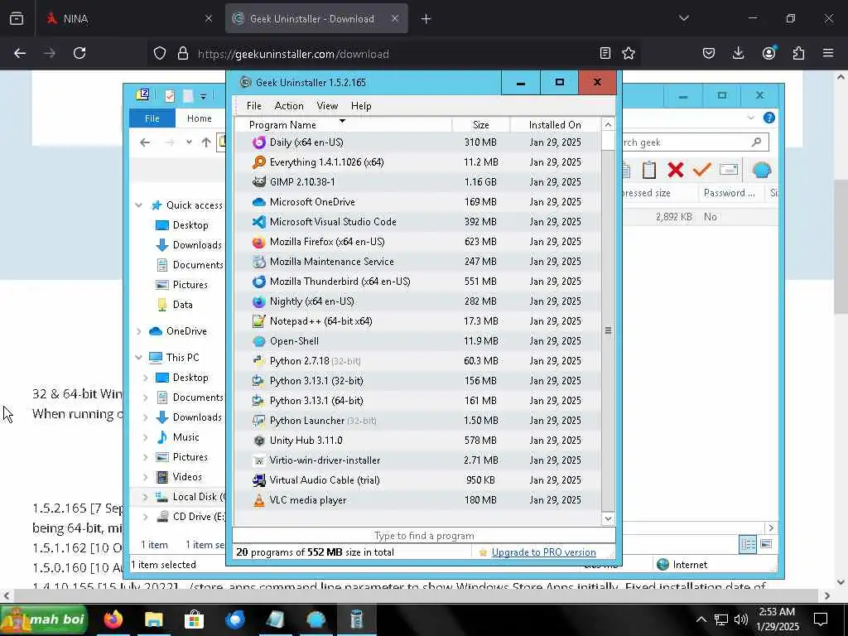Select the Virtual Audio Cable icon

pos(259,480)
